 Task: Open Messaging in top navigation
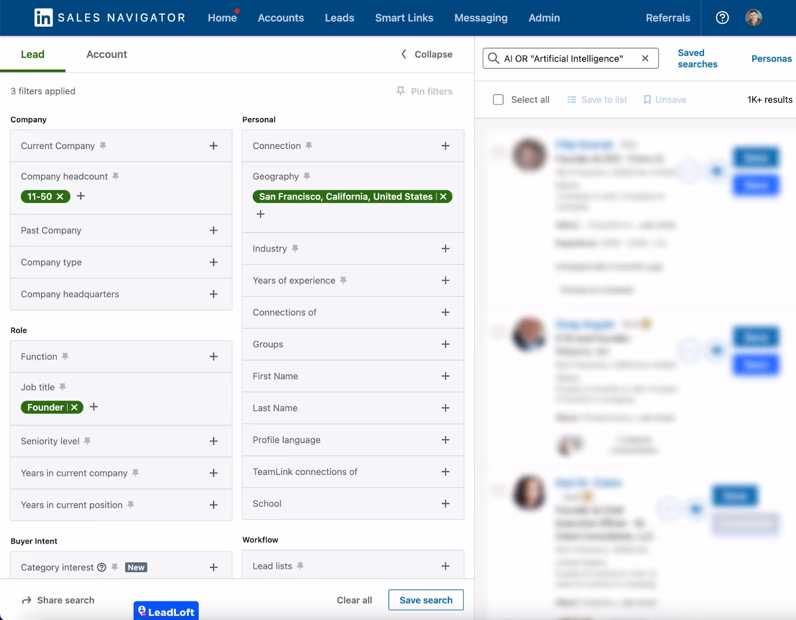[481, 18]
